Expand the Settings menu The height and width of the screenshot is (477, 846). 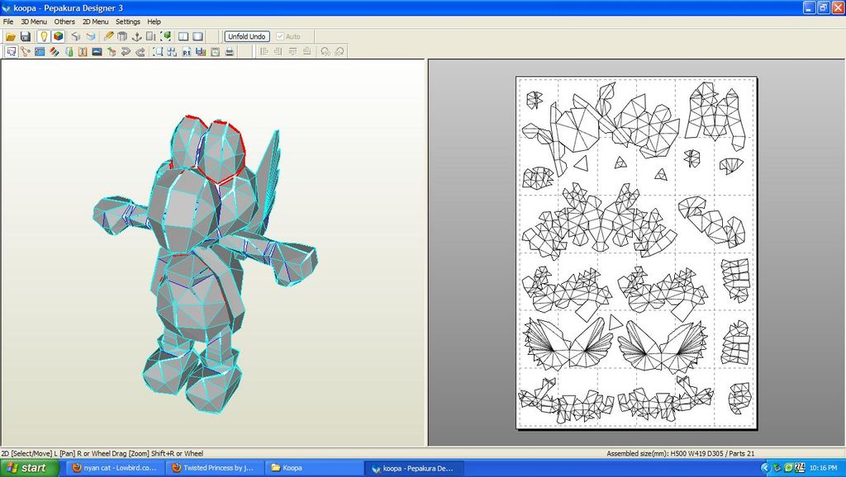(128, 21)
